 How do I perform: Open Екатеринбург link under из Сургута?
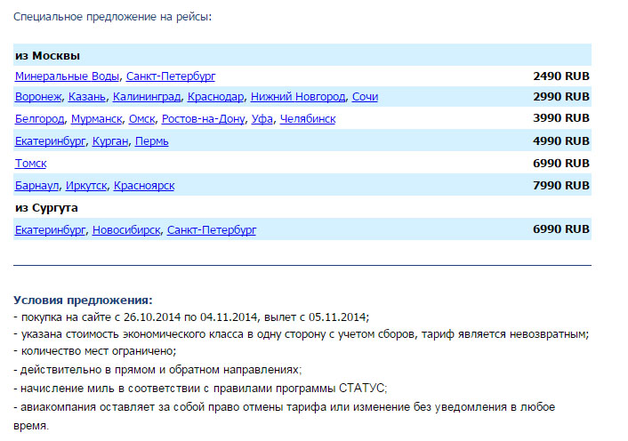pyautogui.click(x=50, y=230)
